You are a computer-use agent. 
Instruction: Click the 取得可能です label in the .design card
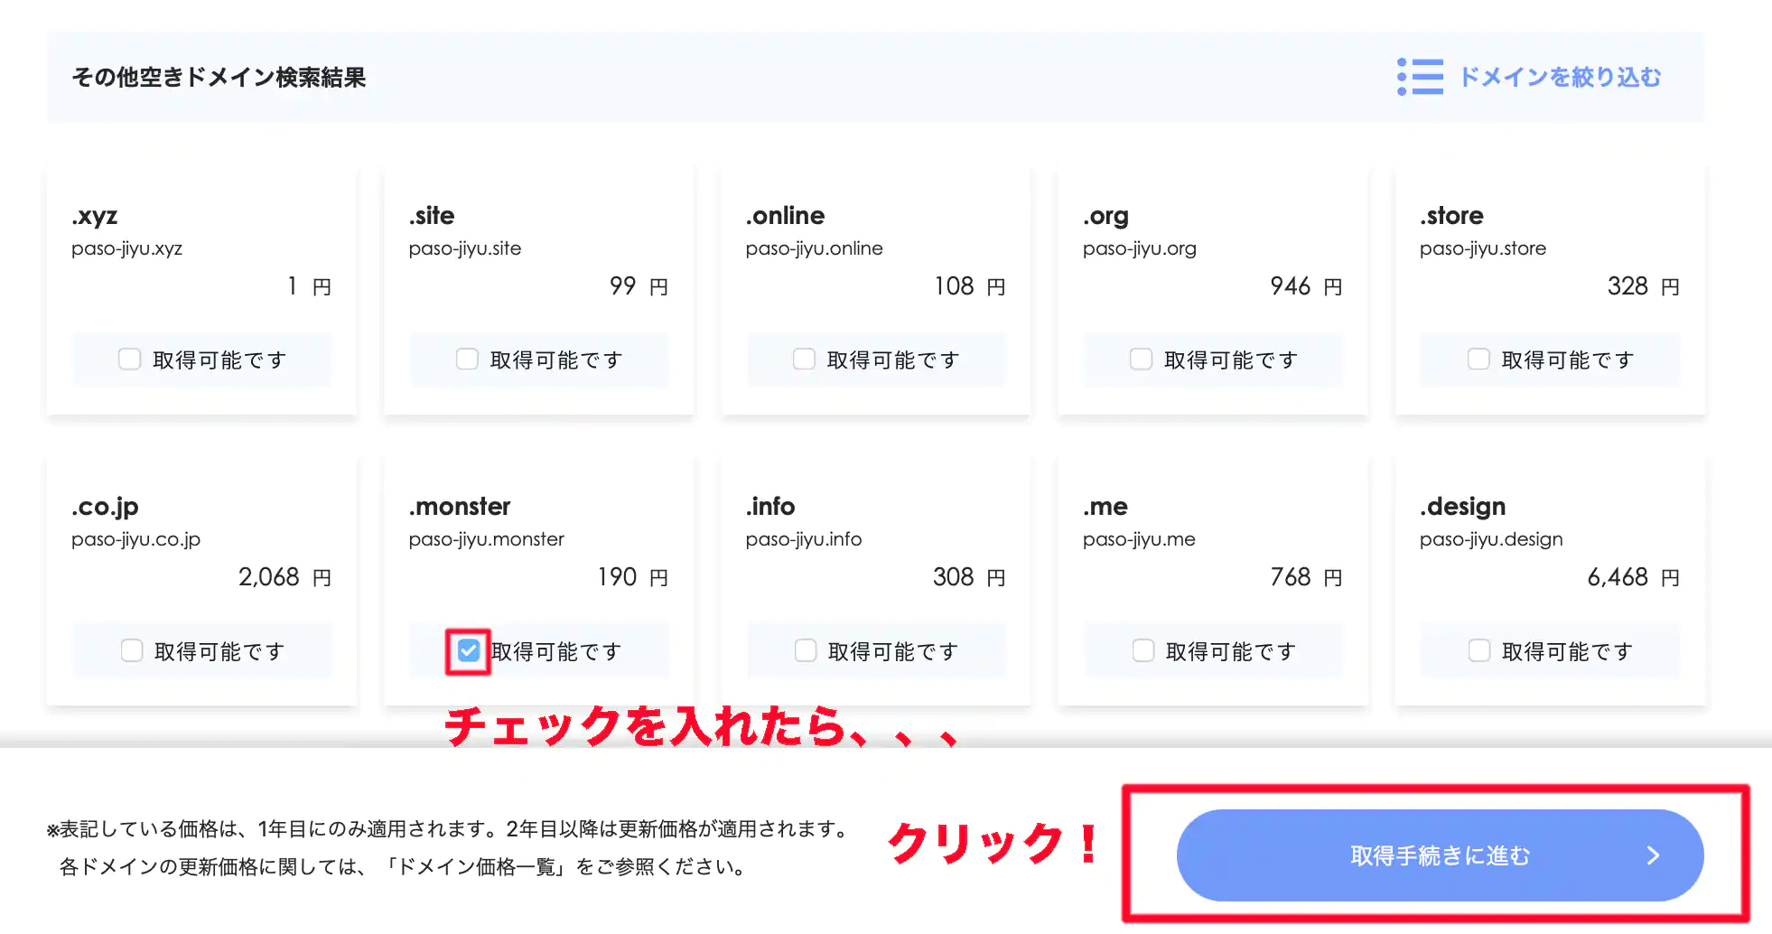pos(1567,650)
